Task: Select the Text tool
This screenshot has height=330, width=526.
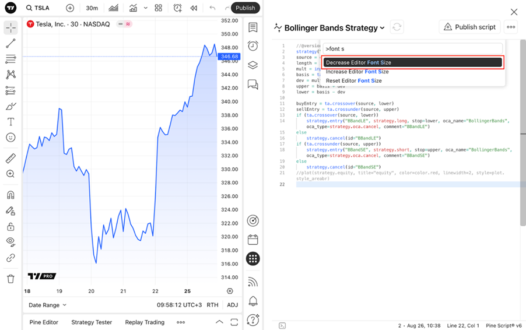Action: click(10, 122)
